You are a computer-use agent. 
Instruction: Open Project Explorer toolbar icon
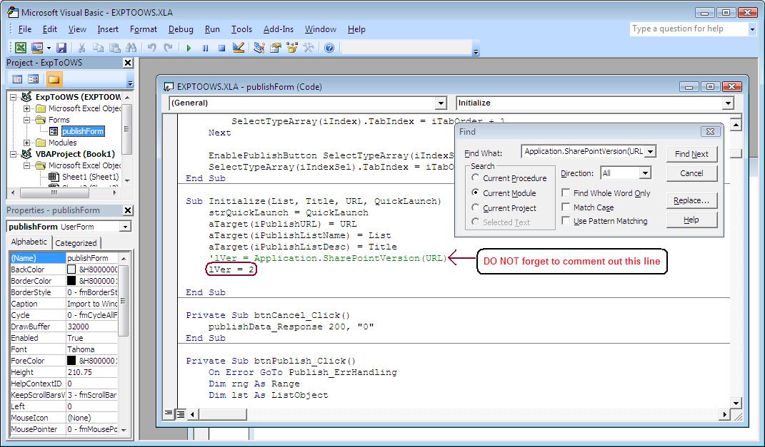pos(259,48)
